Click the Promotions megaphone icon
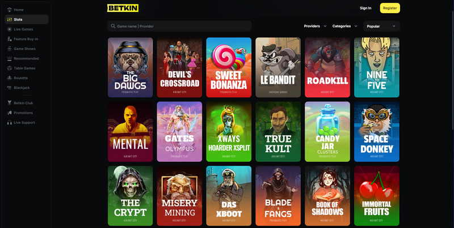454x228 pixels. pyautogui.click(x=10, y=113)
